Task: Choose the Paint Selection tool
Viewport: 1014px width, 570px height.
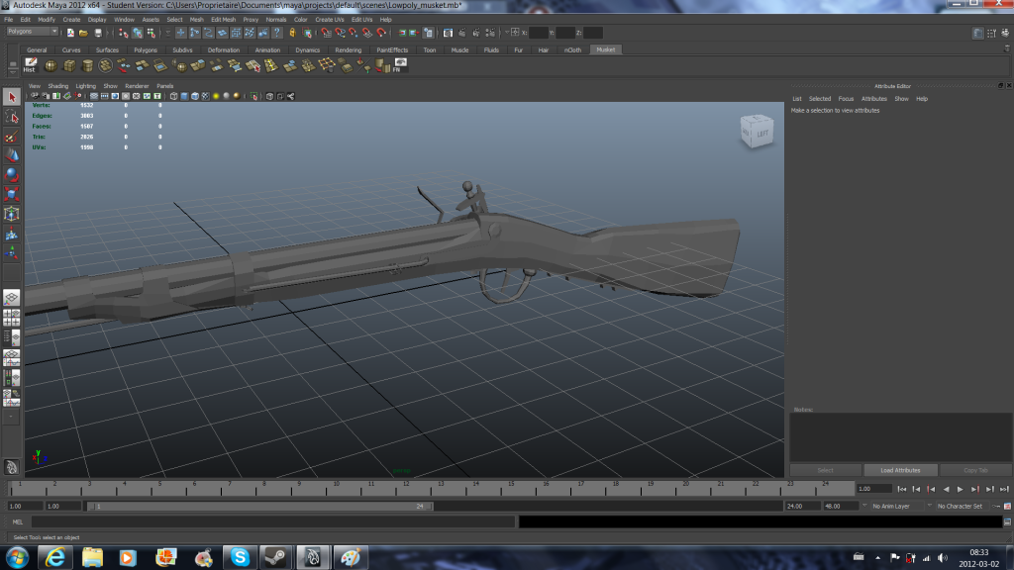Action: [x=12, y=136]
